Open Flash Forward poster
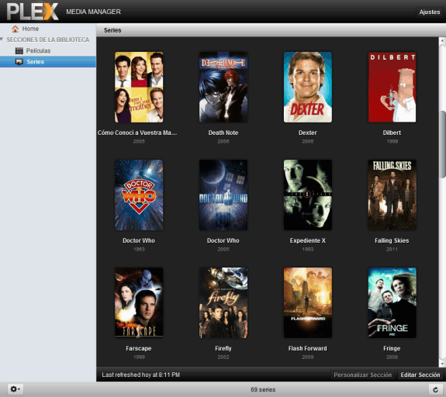Screen dimensions: 446x397 pyautogui.click(x=308, y=302)
